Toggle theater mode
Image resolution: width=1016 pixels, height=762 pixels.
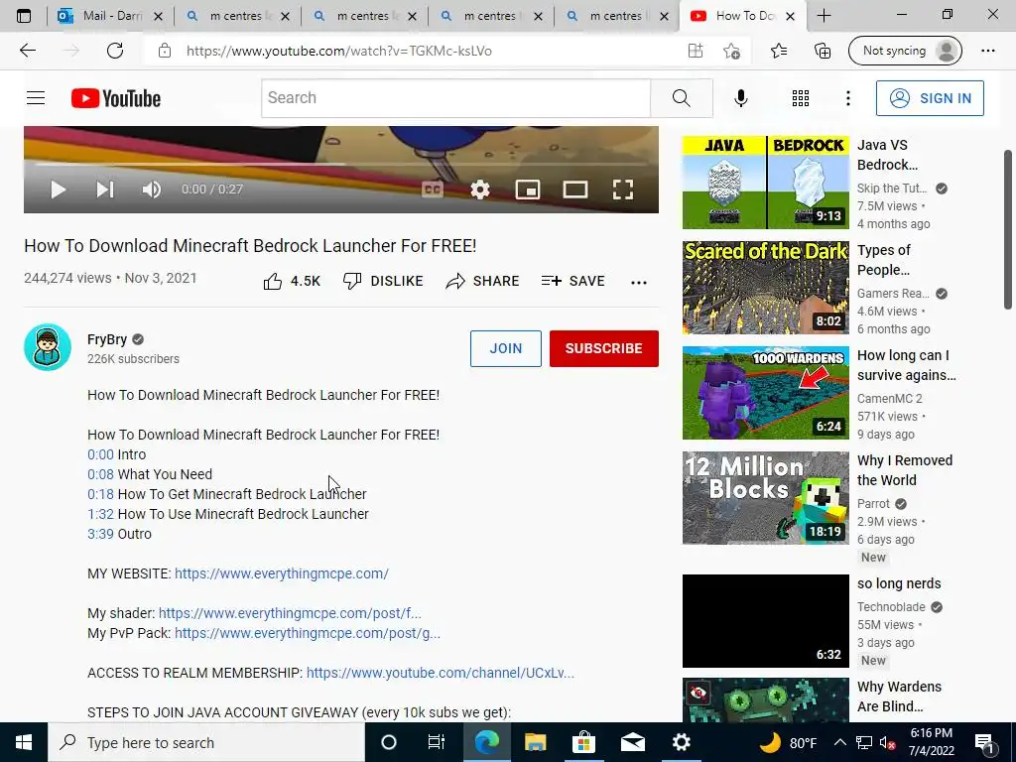click(575, 190)
